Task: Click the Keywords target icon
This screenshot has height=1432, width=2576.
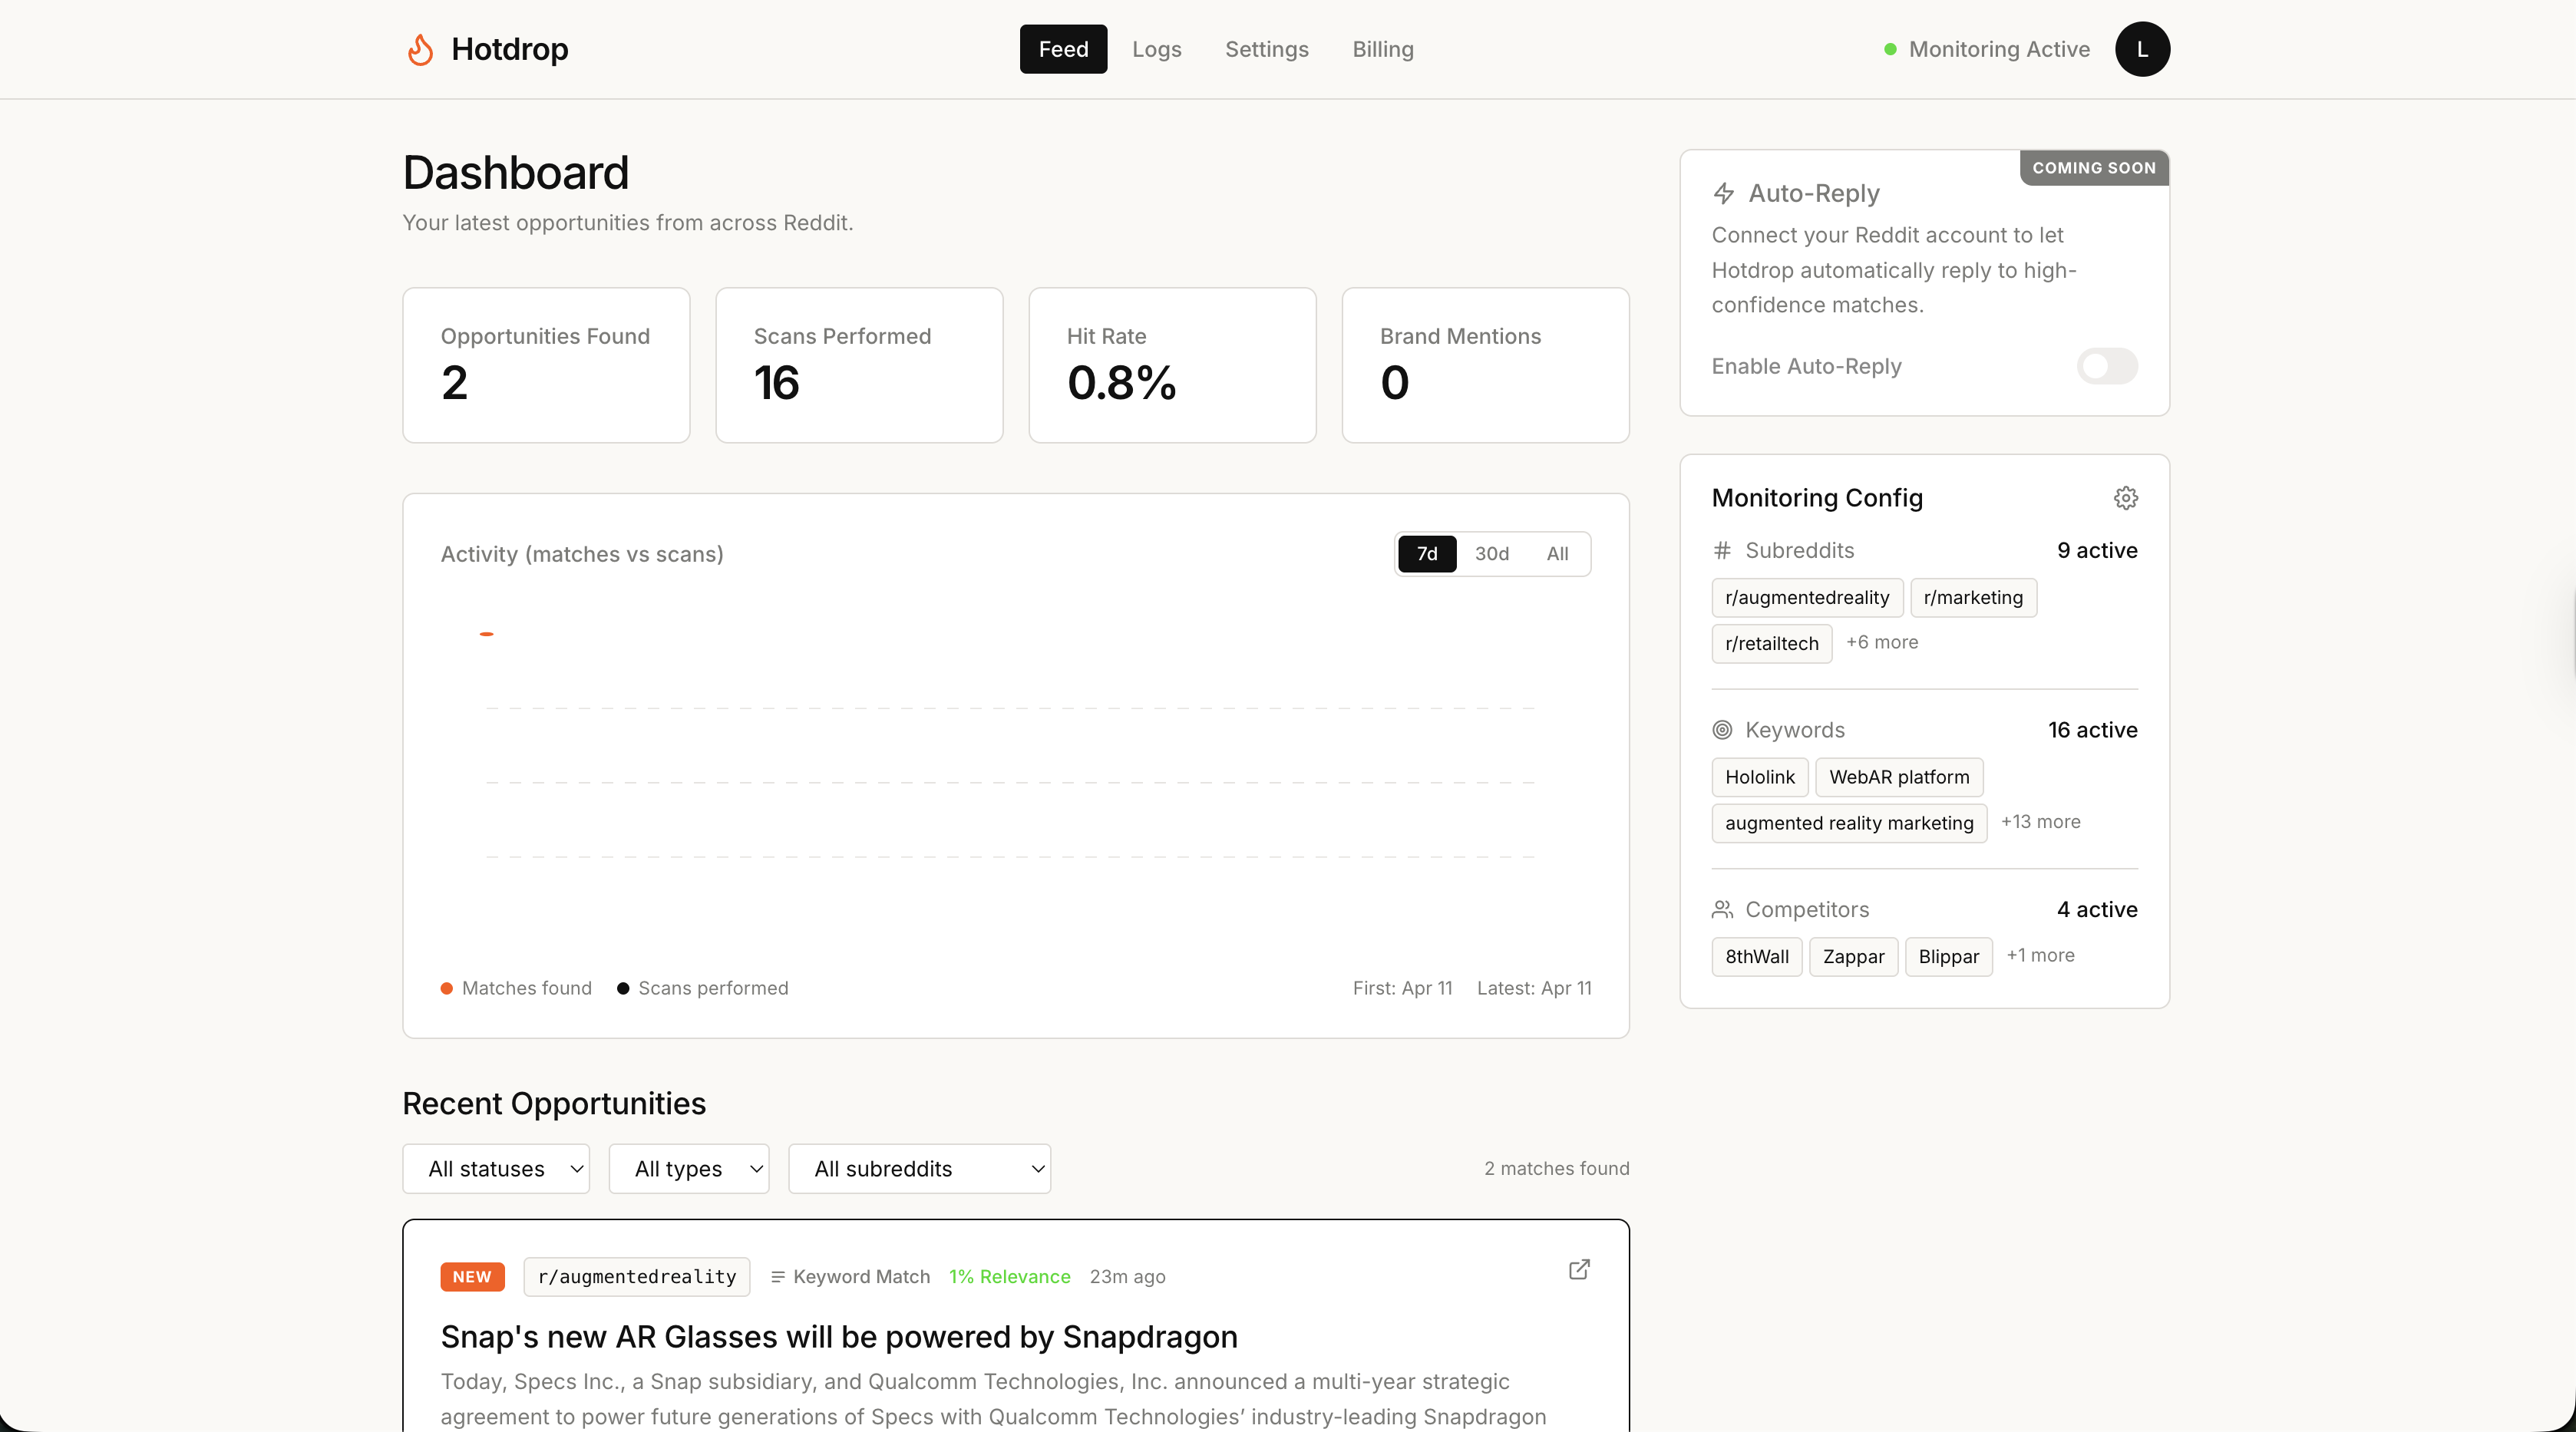Action: coord(1722,730)
